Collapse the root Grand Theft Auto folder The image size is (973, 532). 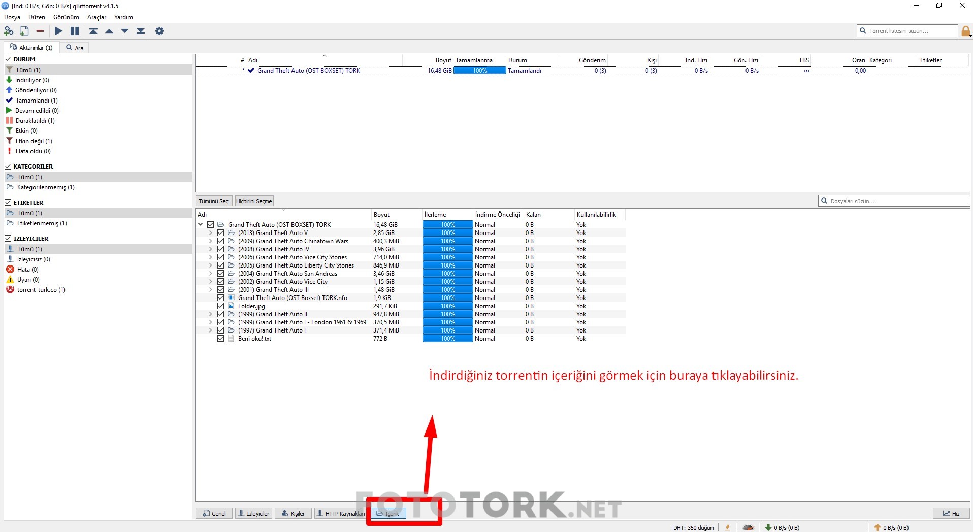(x=201, y=225)
